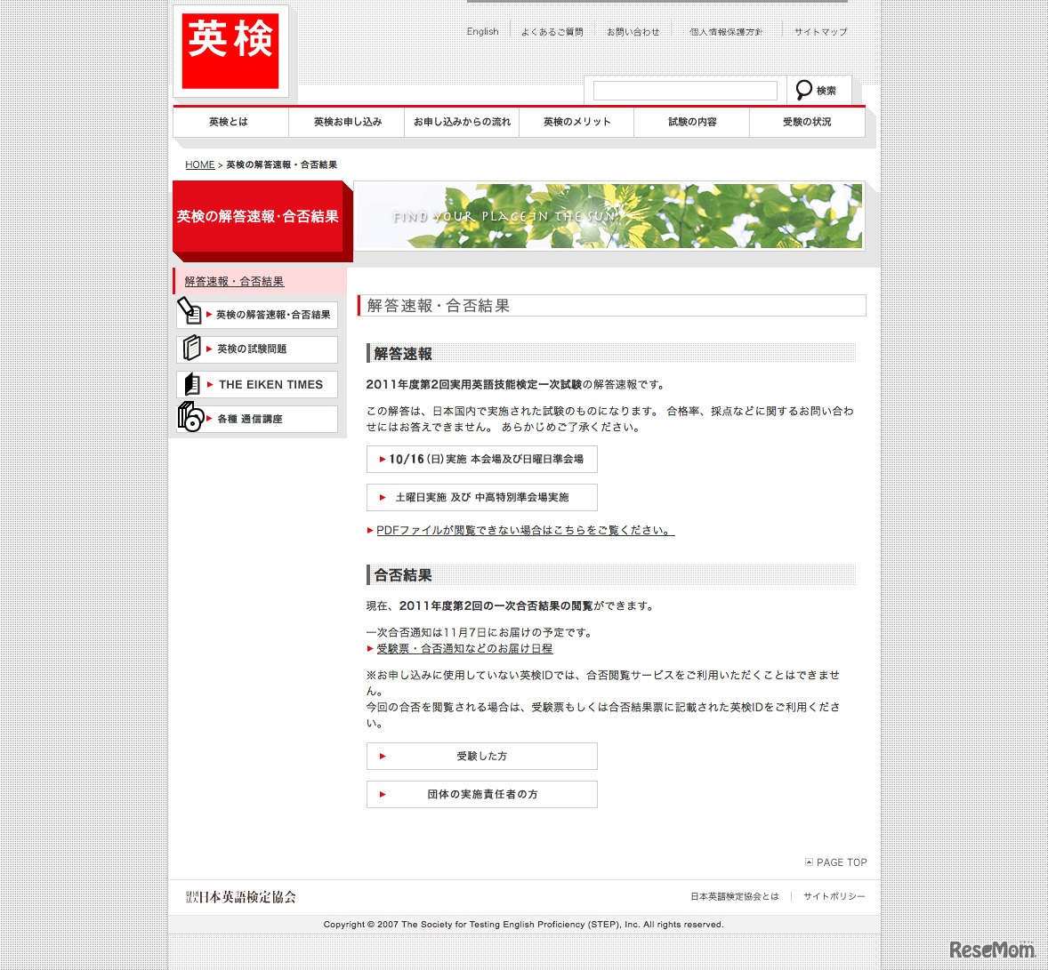Screen dimensions: 1048x970
Task: Click the pencil-and-paper 解答速報・合否結果 sidebar icon
Action: [191, 313]
